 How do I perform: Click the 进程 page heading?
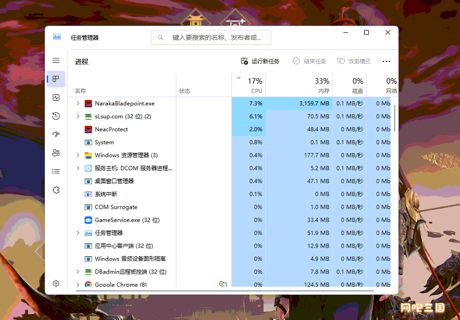81,61
